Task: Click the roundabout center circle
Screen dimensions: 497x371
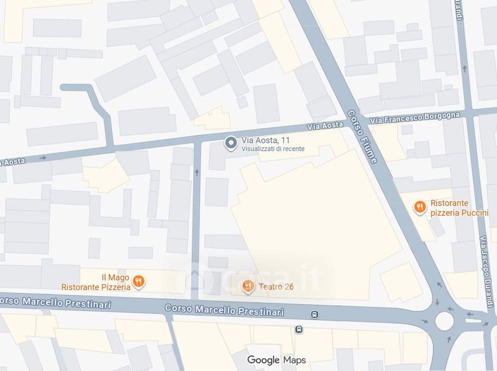Action: tap(444, 321)
